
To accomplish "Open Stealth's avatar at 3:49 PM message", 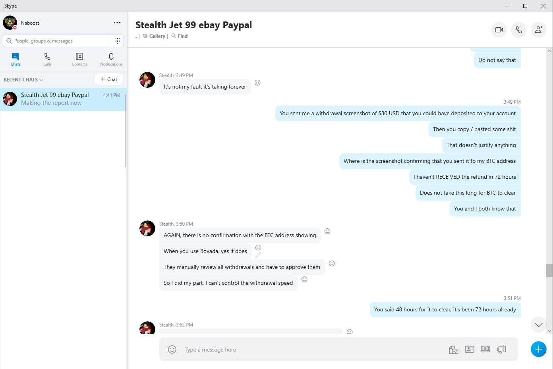I will 147,80.
